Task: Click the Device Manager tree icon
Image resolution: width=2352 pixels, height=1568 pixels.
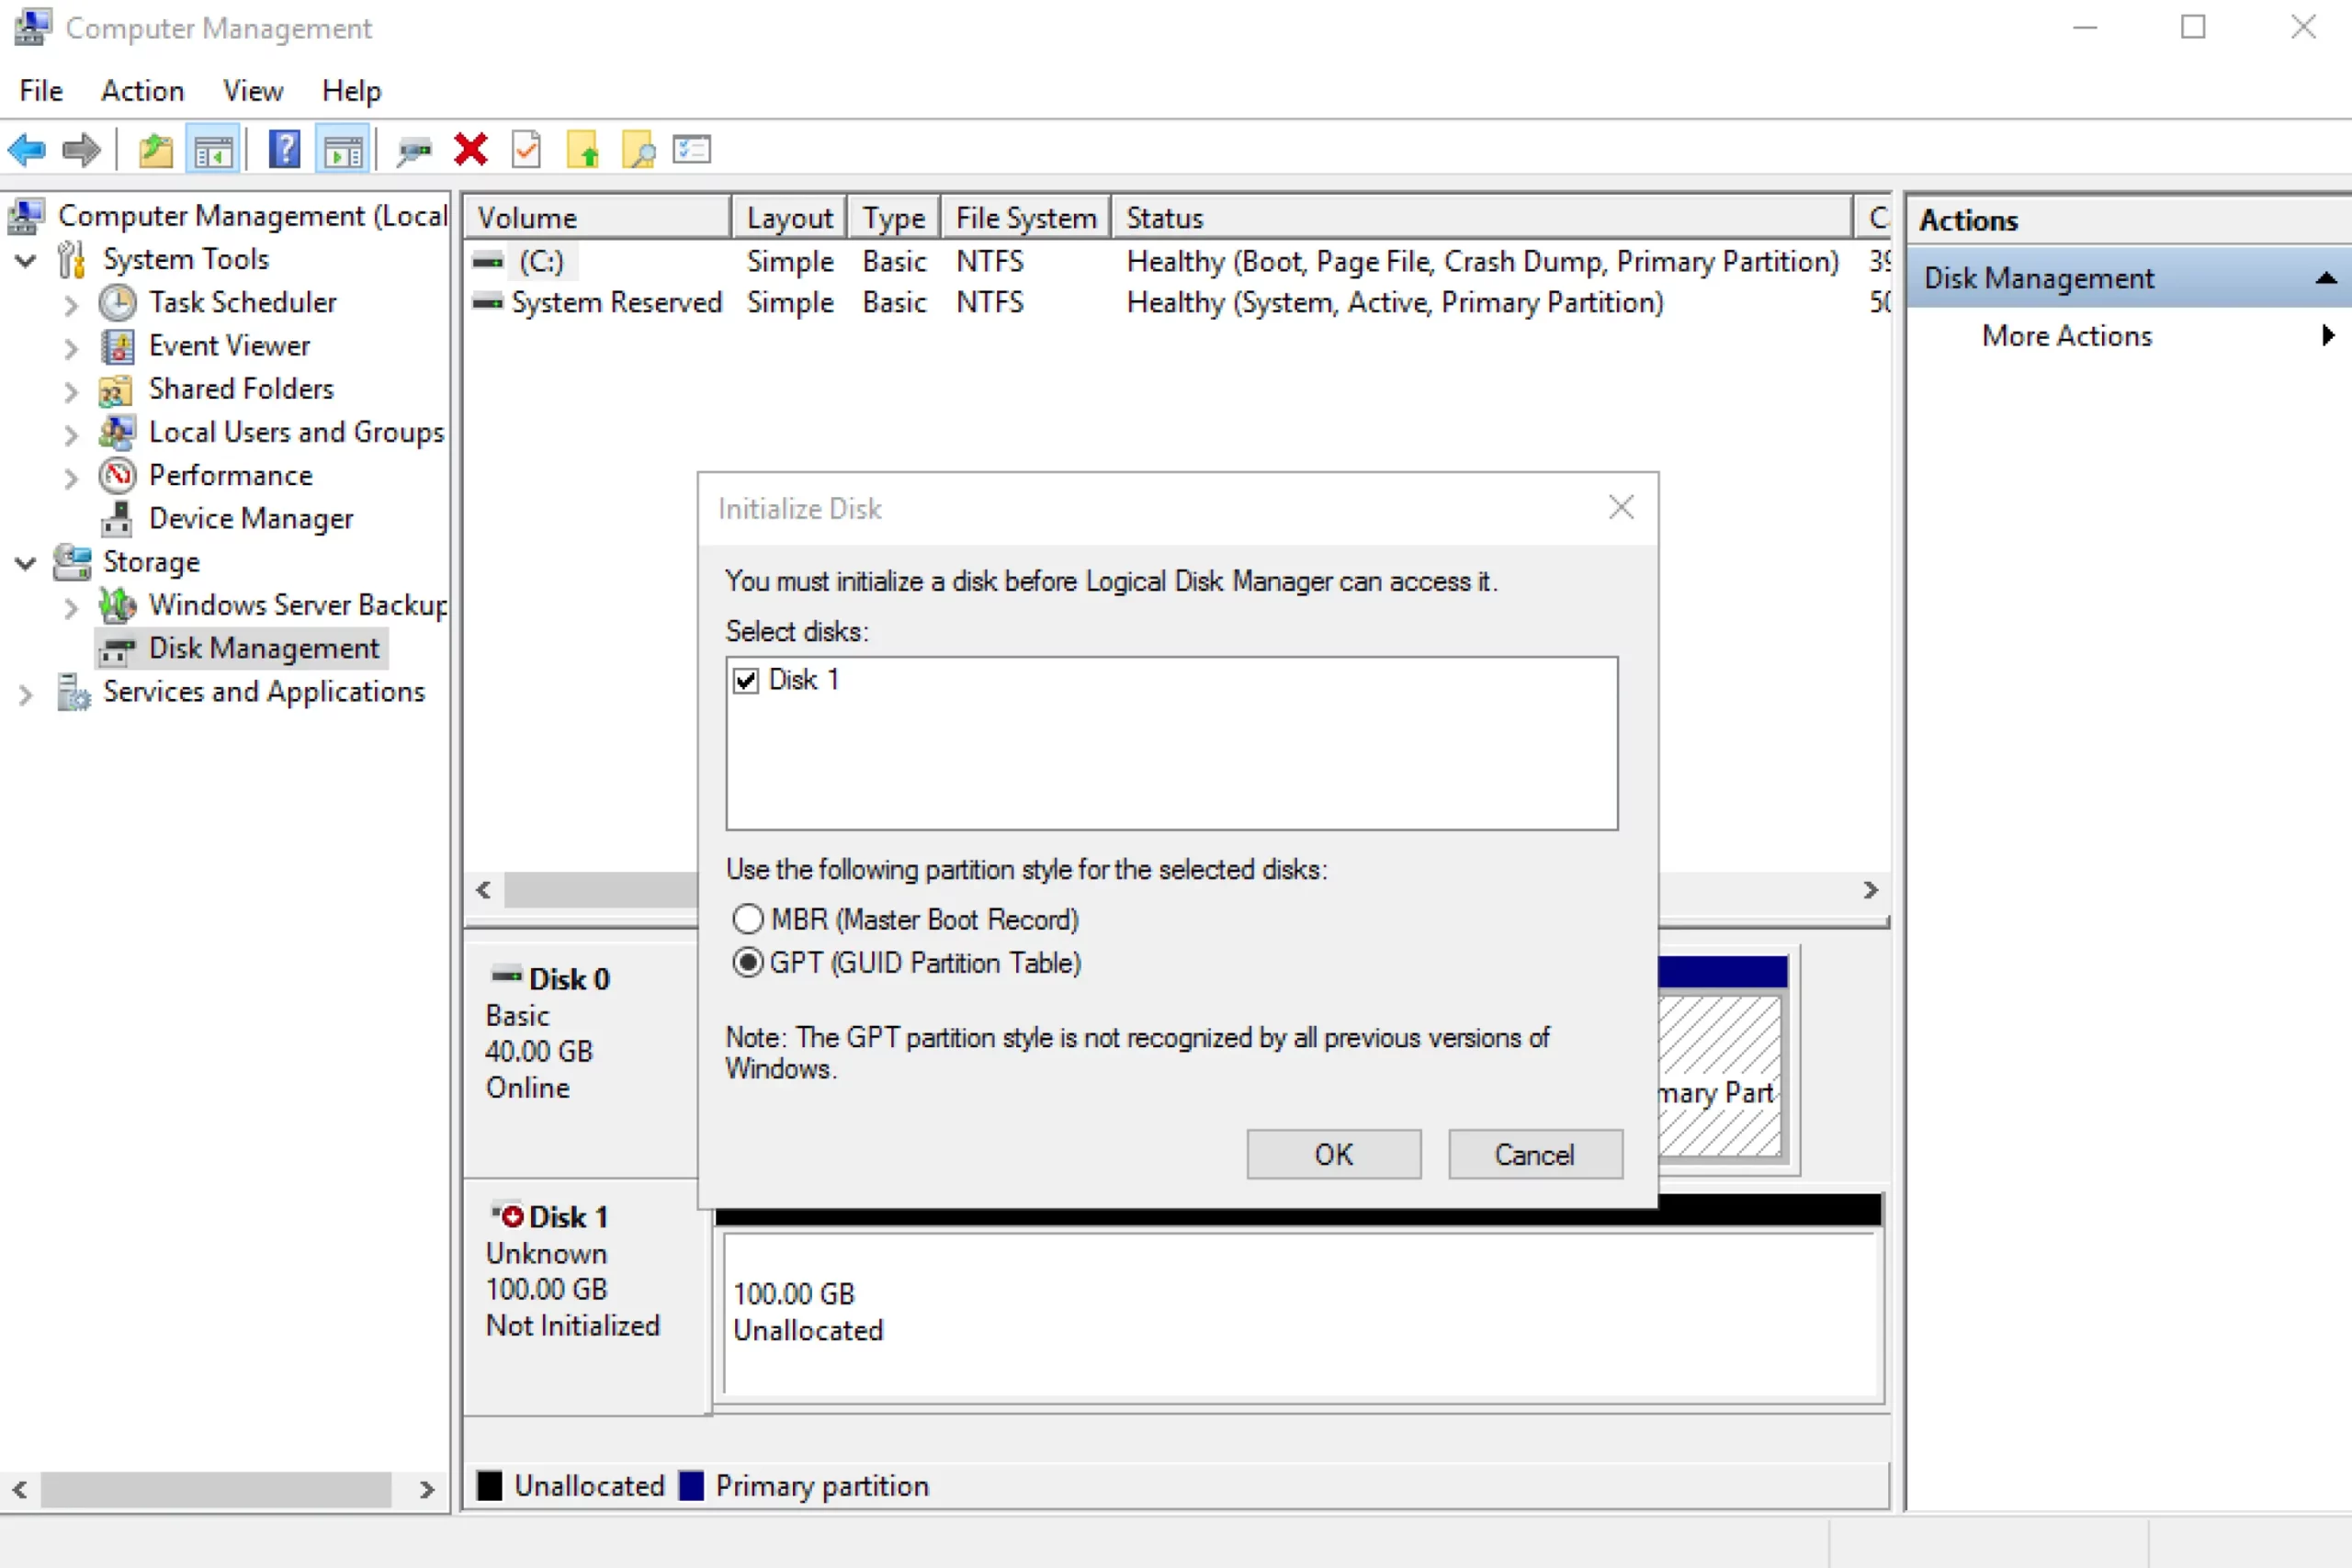Action: pyautogui.click(x=117, y=518)
